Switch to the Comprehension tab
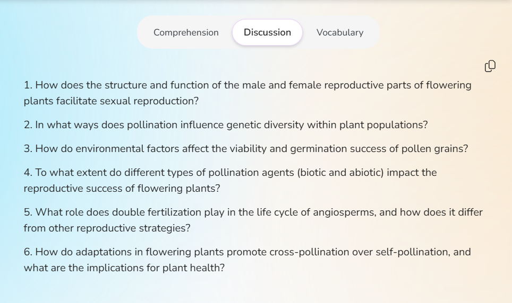The image size is (512, 303). coord(186,32)
